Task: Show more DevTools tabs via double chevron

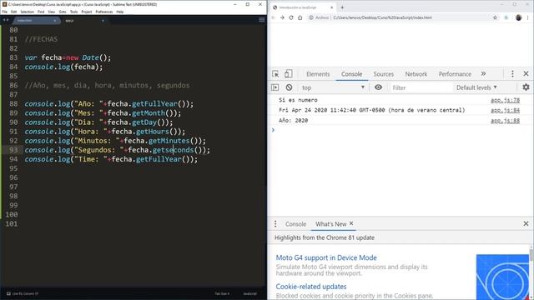Action: click(483, 74)
